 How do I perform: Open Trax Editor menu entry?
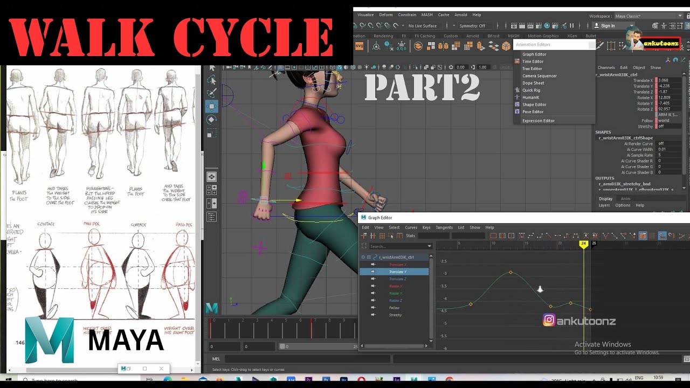[x=532, y=68]
